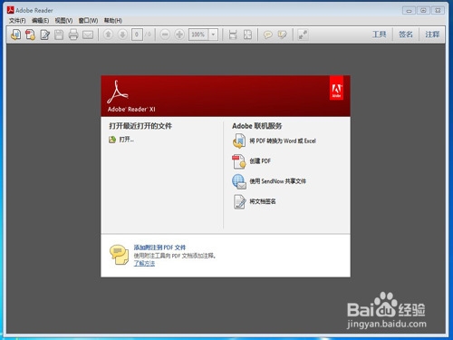Click the Print icon in toolbar
The image size is (453, 340).
(x=73, y=34)
